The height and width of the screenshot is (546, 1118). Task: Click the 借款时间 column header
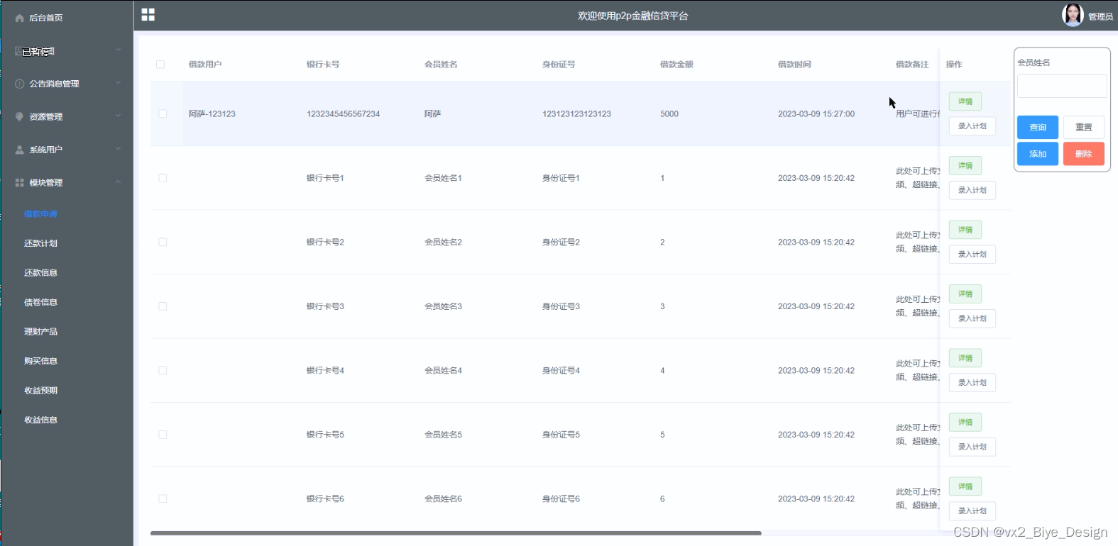794,65
